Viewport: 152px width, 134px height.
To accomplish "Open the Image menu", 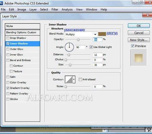I will click(x=22, y=9).
